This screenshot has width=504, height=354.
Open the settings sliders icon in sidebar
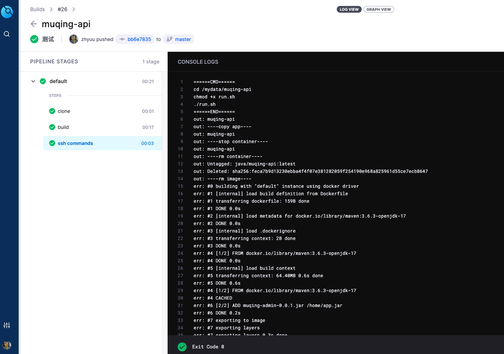pos(7,325)
